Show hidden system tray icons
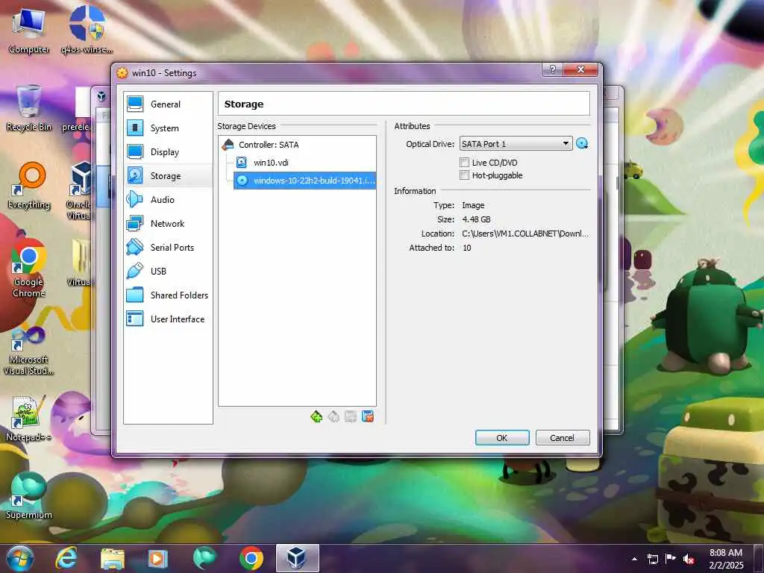This screenshot has height=573, width=764. (x=634, y=559)
